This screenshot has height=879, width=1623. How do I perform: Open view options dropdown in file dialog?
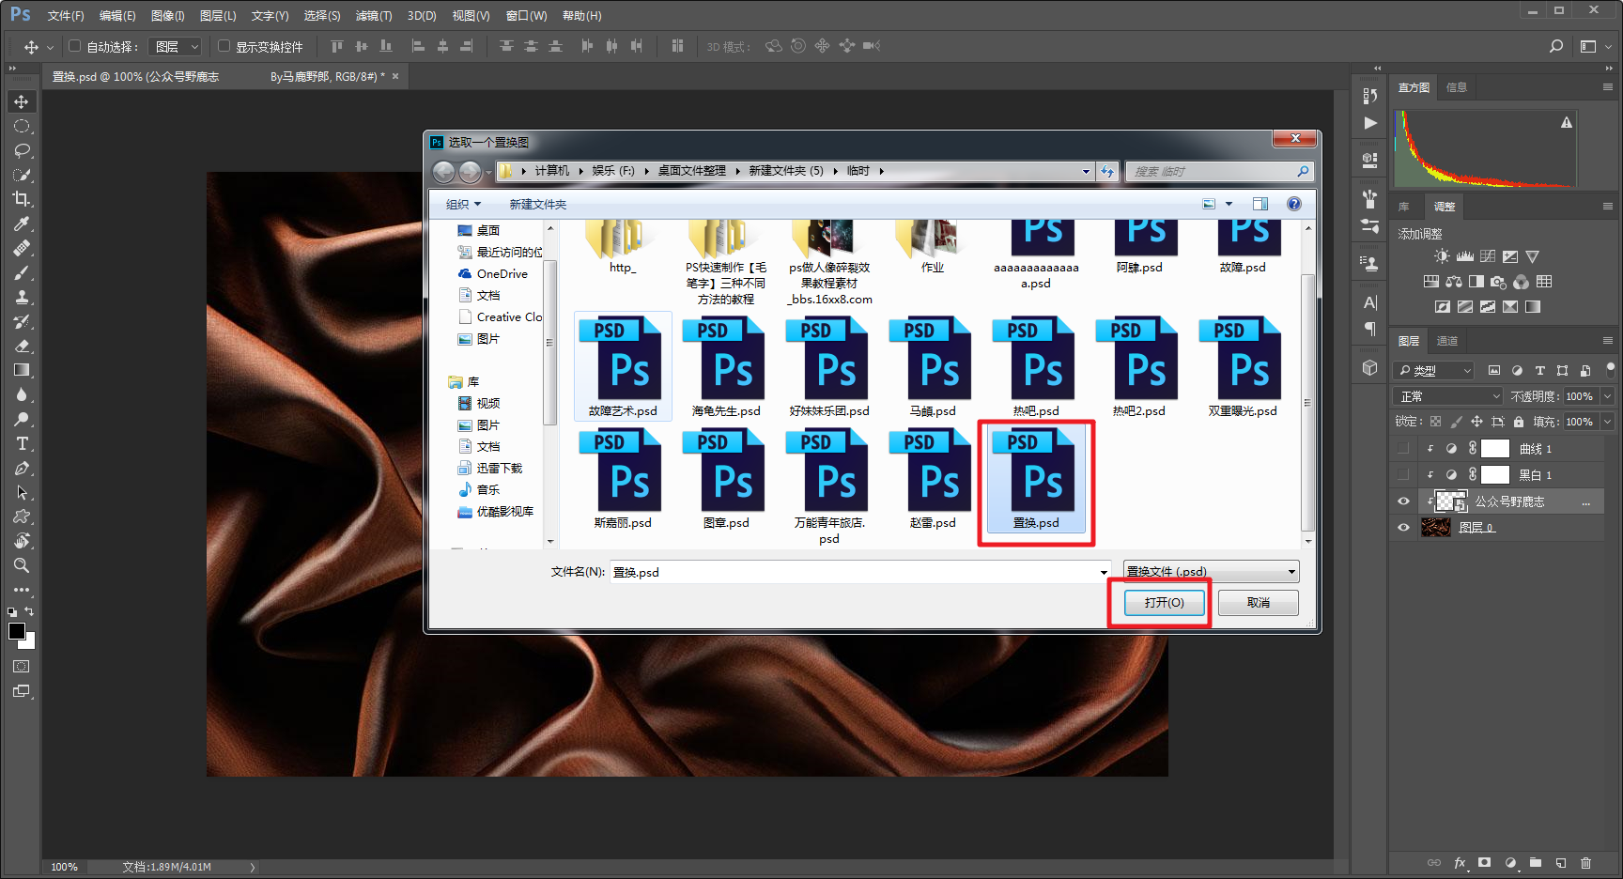tap(1229, 204)
